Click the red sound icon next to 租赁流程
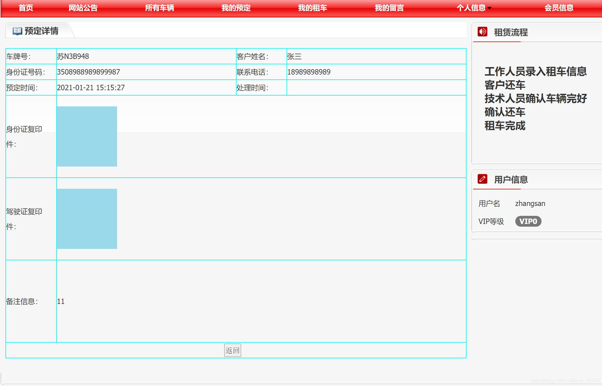Screen dimensions: 602x386 [483, 32]
